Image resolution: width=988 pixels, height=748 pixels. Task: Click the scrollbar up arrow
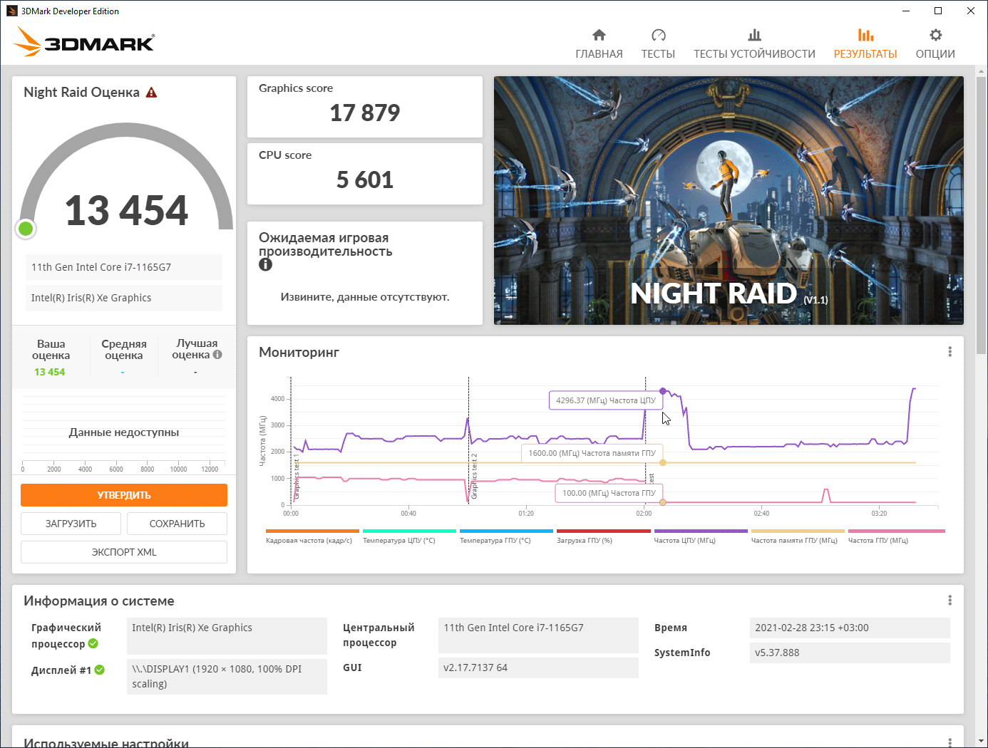[982, 71]
